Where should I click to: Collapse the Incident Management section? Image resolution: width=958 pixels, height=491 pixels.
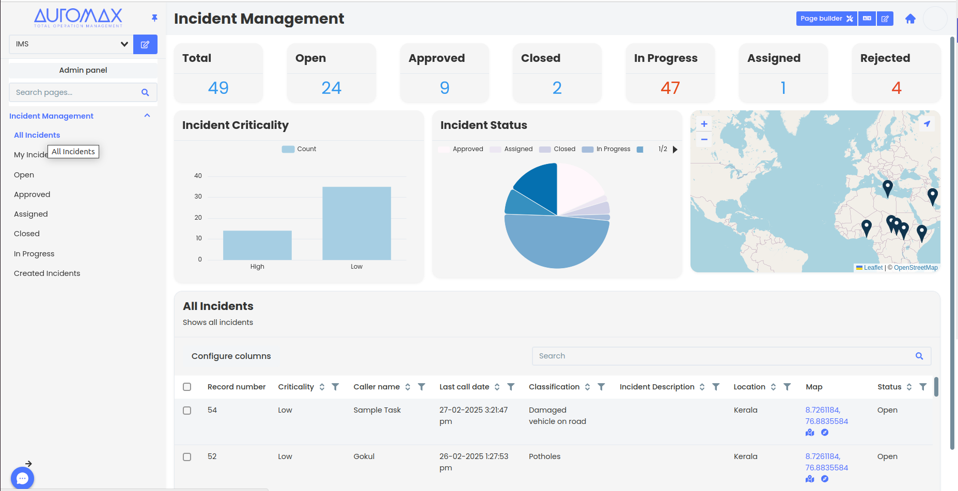click(x=147, y=116)
